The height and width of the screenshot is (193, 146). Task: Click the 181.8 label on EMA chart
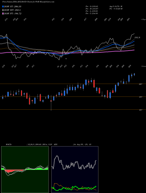pyautogui.click(x=138, y=37)
